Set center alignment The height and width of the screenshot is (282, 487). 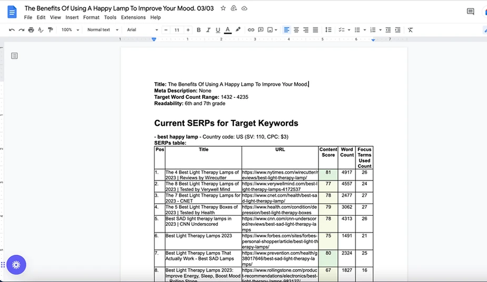(x=296, y=30)
